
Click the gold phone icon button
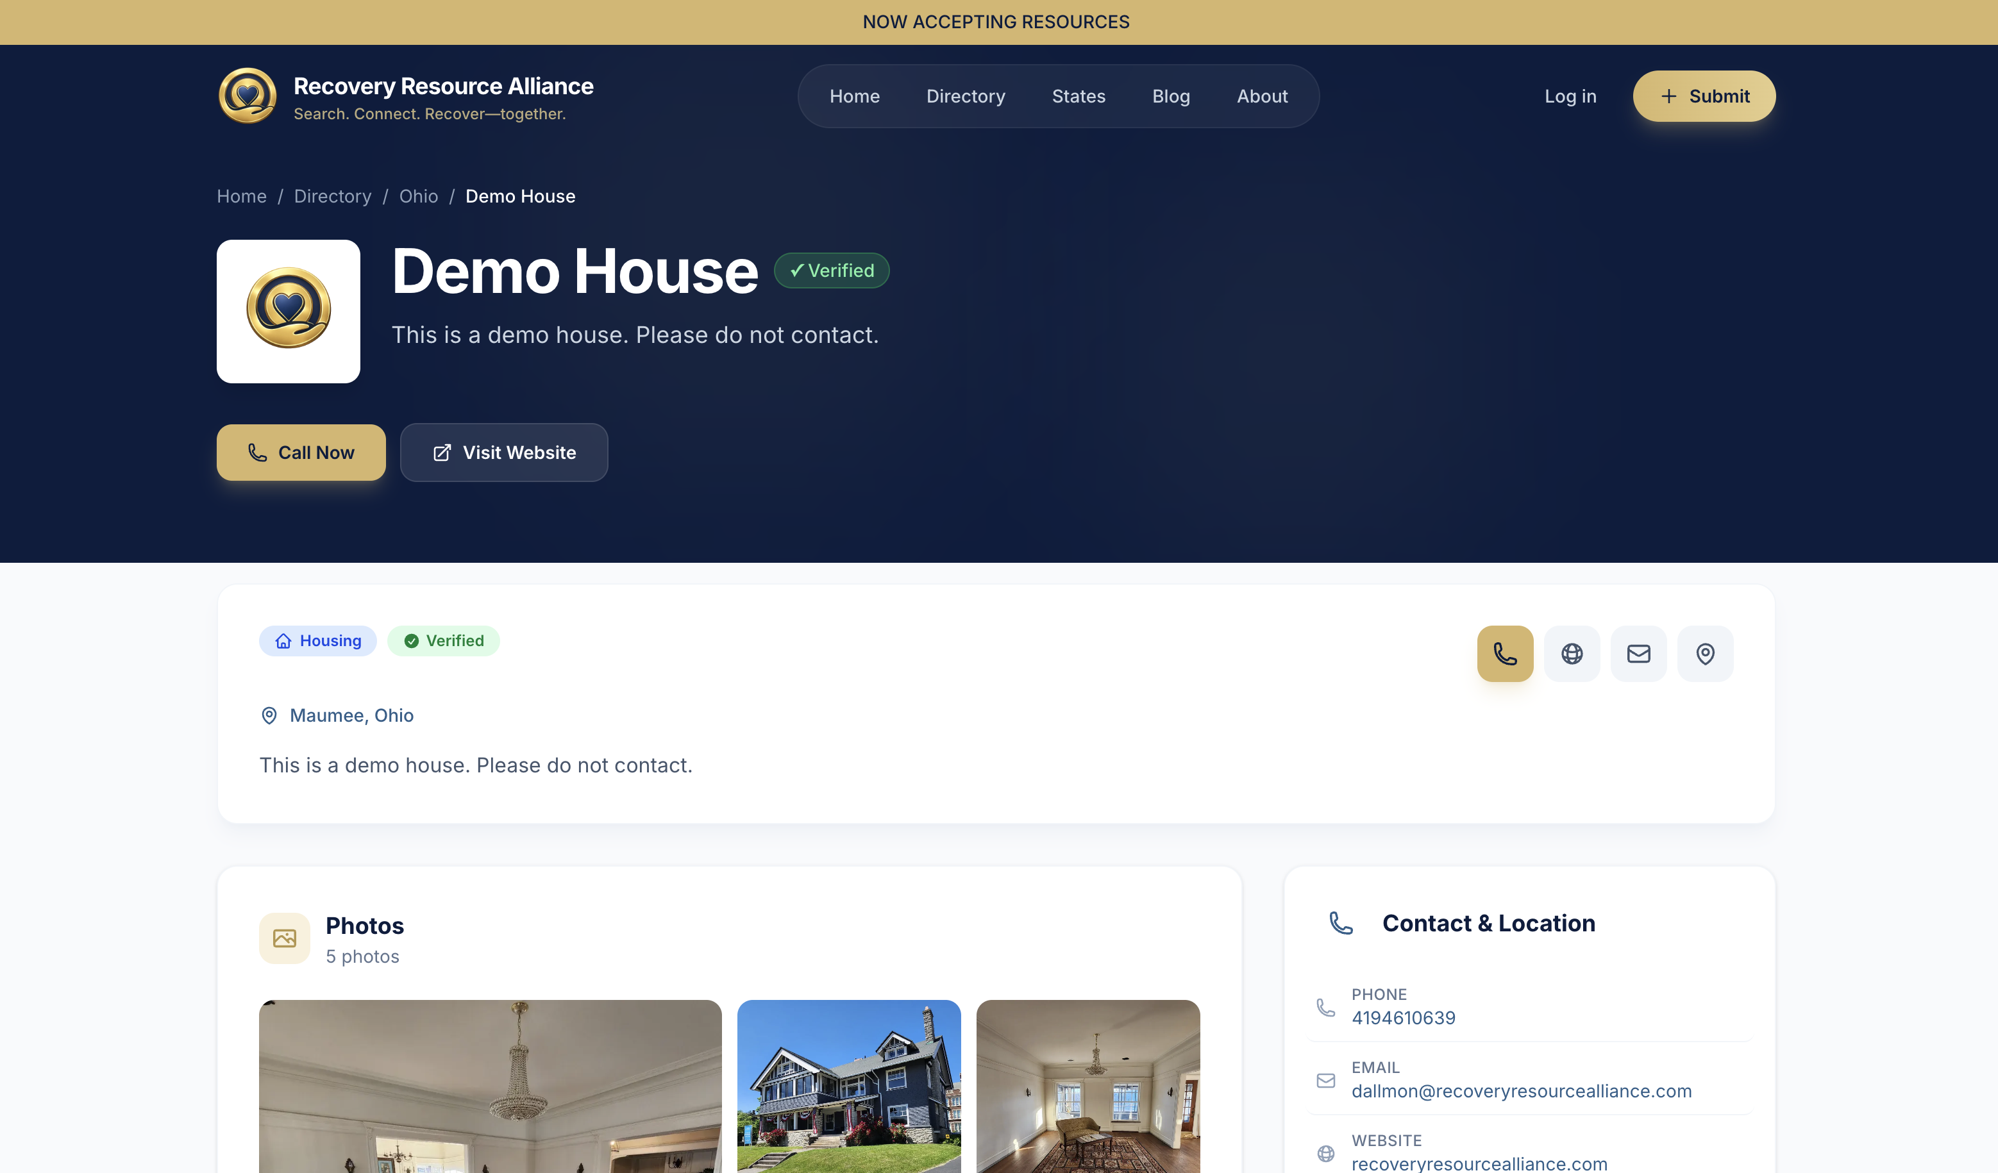pyautogui.click(x=1504, y=654)
